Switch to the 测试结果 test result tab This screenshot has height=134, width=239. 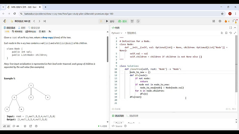click(x=132, y=116)
